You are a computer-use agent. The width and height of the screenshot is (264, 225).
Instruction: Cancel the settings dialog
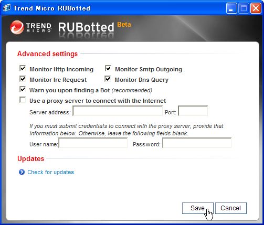point(231,208)
